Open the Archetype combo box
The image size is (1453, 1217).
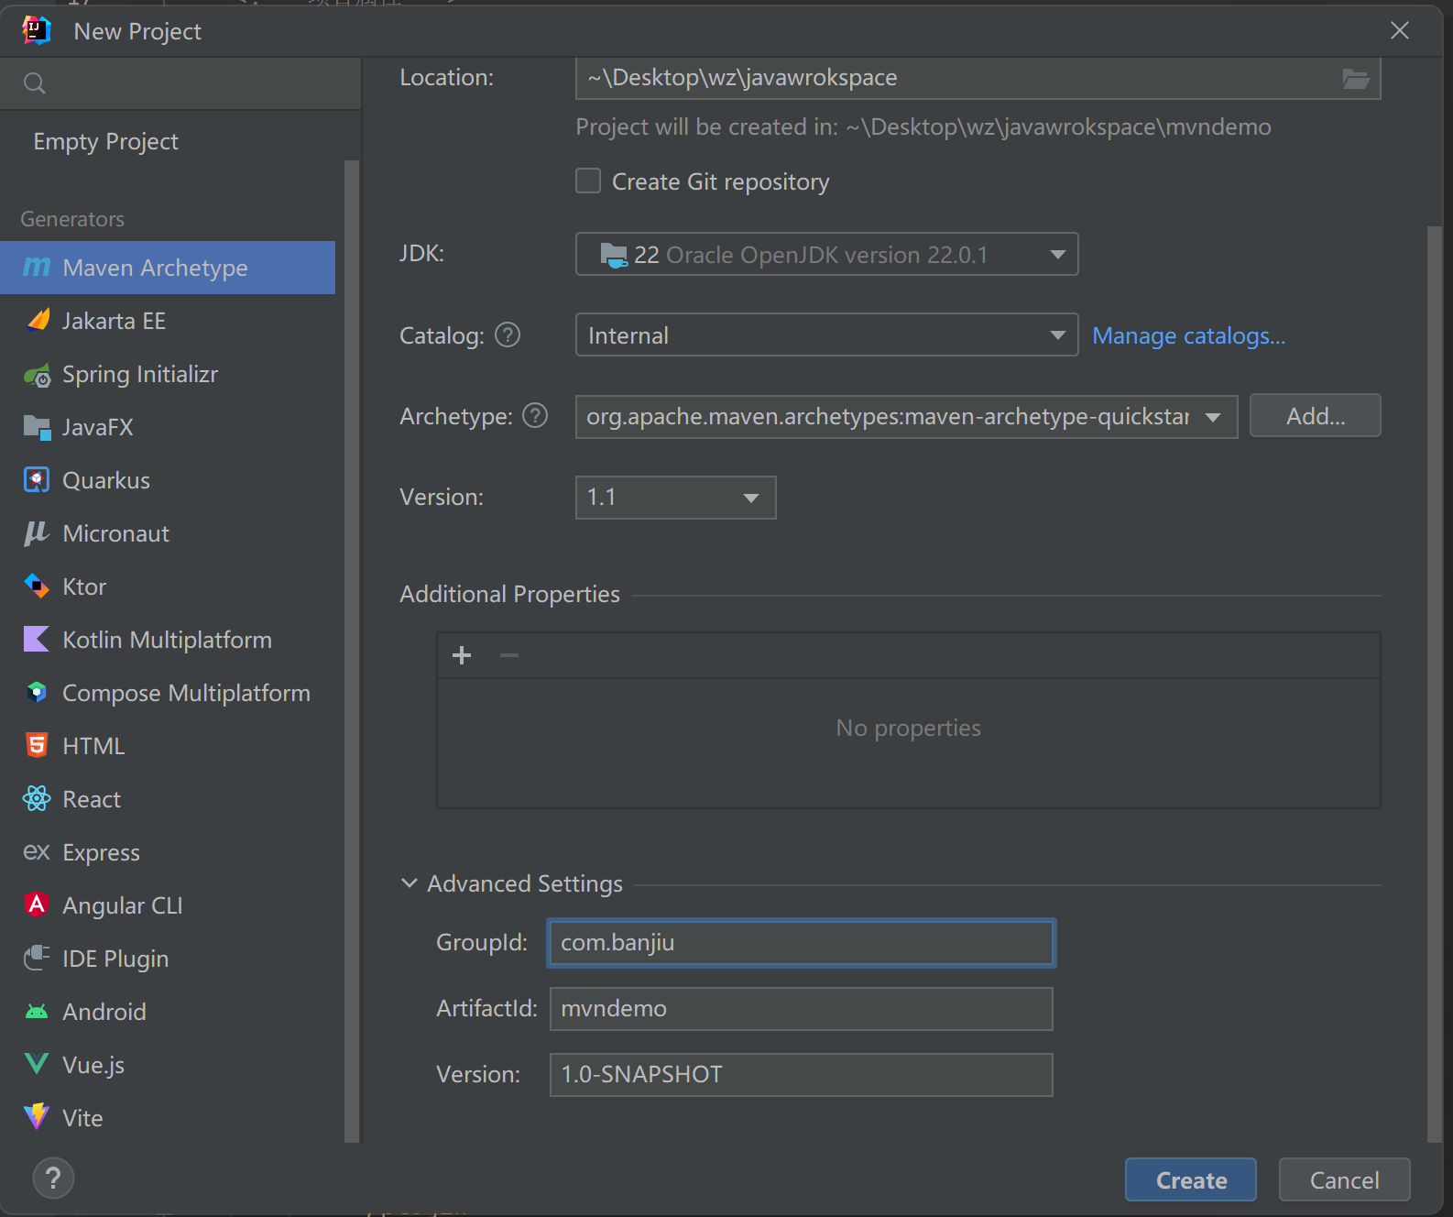tap(906, 416)
